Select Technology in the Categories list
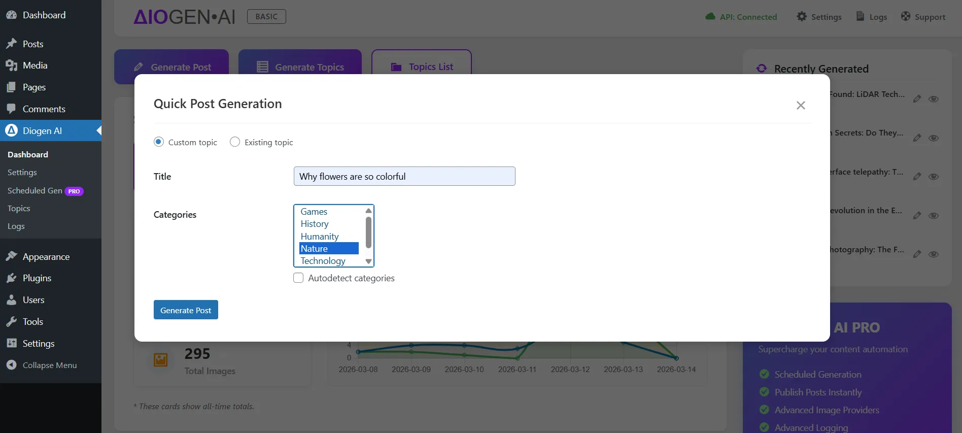Image resolution: width=962 pixels, height=433 pixels. point(329,261)
